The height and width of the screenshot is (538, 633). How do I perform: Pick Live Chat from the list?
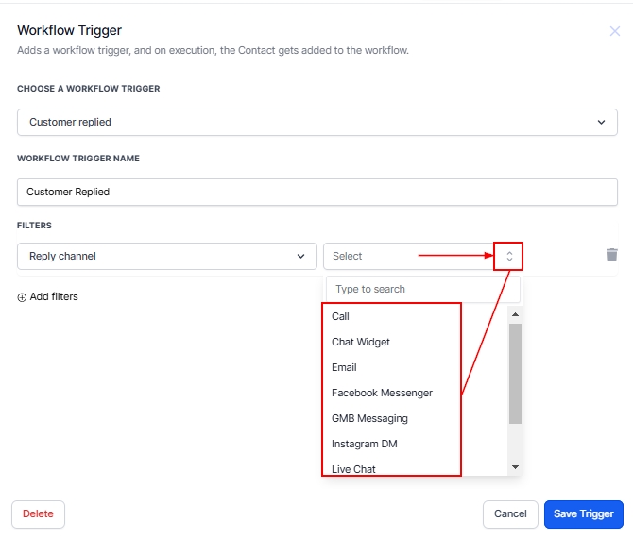(x=353, y=468)
